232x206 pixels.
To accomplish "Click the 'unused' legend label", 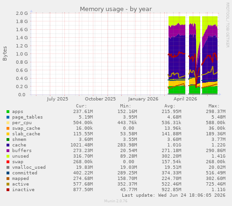I will click(x=21, y=156).
